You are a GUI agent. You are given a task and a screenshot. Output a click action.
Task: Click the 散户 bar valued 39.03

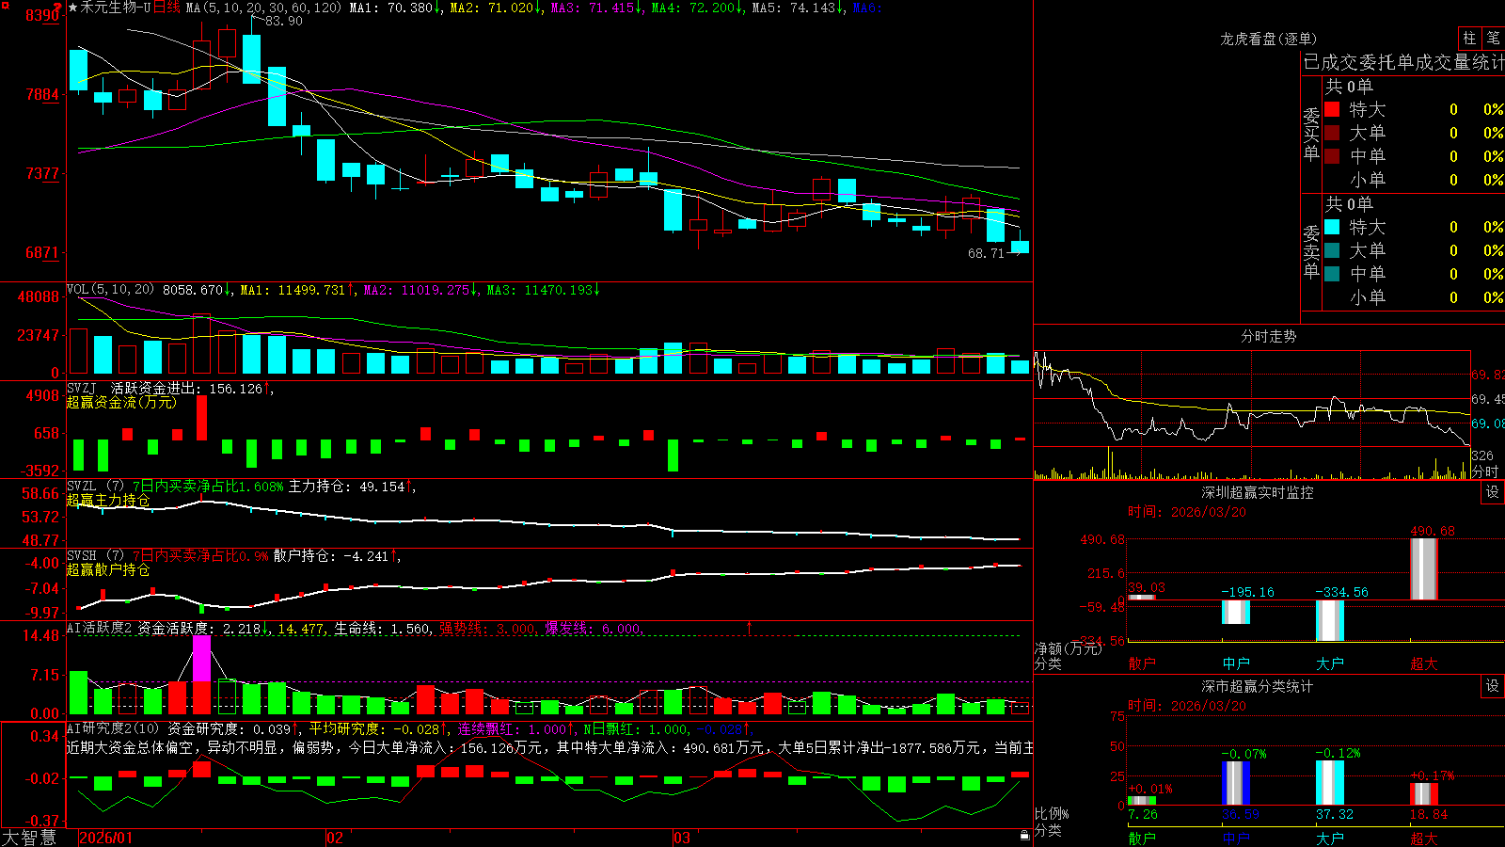point(1142,597)
